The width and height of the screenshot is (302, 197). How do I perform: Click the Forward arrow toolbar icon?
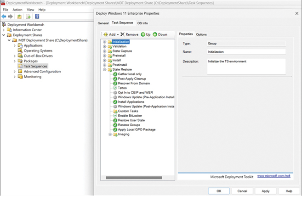[x=11, y=17]
